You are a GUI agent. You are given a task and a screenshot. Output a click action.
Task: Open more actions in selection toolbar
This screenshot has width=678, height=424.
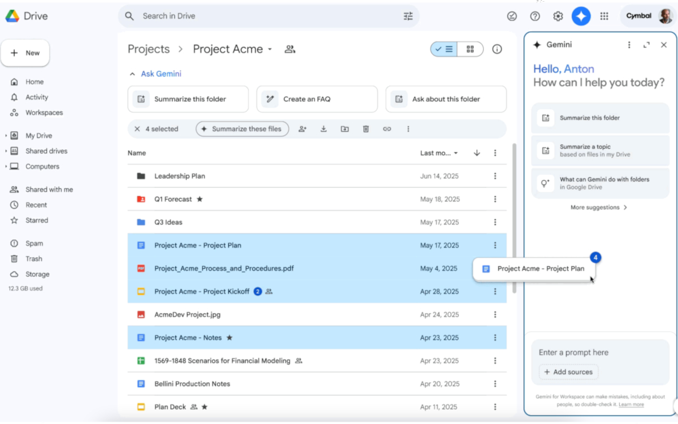tap(408, 129)
